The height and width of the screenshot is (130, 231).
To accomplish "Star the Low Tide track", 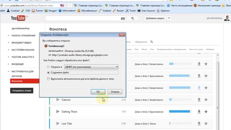I will tap(206, 123).
